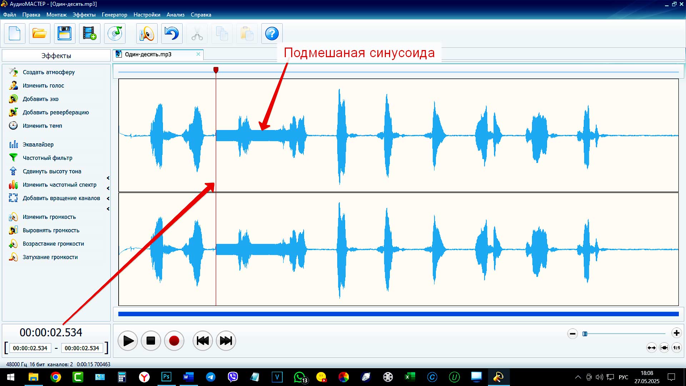The width and height of the screenshot is (686, 386).
Task: Close the Один-десять.mp3 tab
Action: [x=198, y=54]
